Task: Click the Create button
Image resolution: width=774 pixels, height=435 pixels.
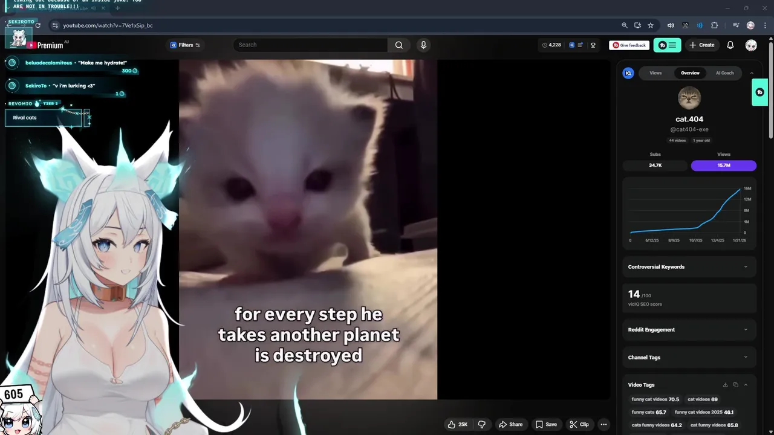Action: [701, 45]
